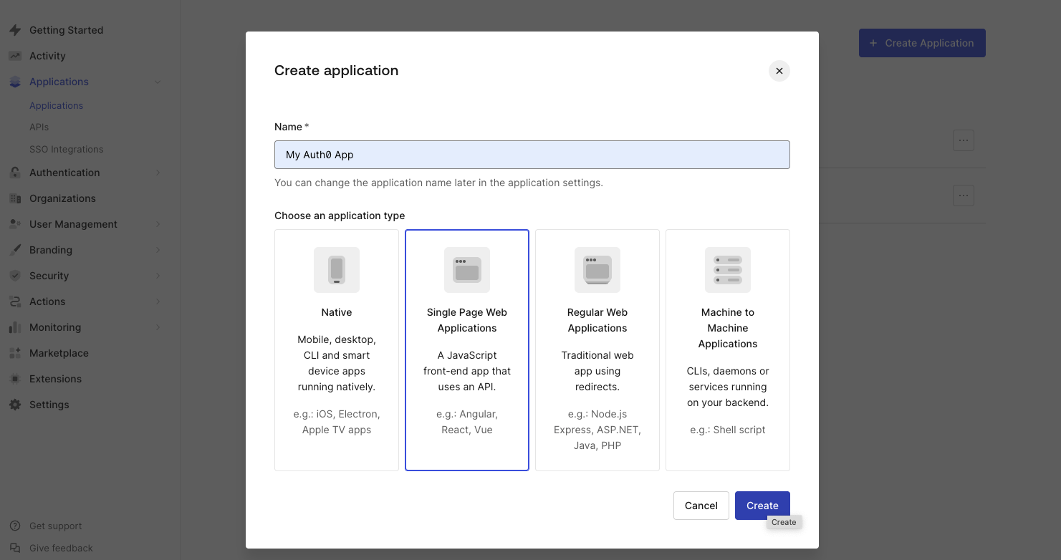Select the Authentication key icon
Screen dimensions: 1061x560
14,172
